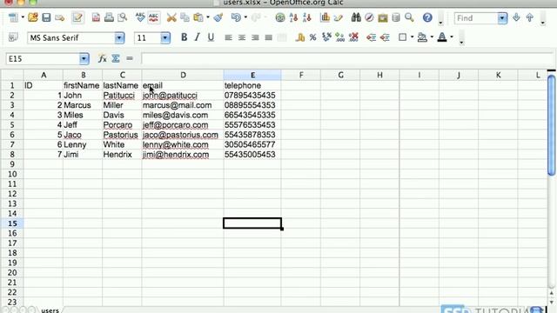Open Find field history dropdown

pos(502,18)
